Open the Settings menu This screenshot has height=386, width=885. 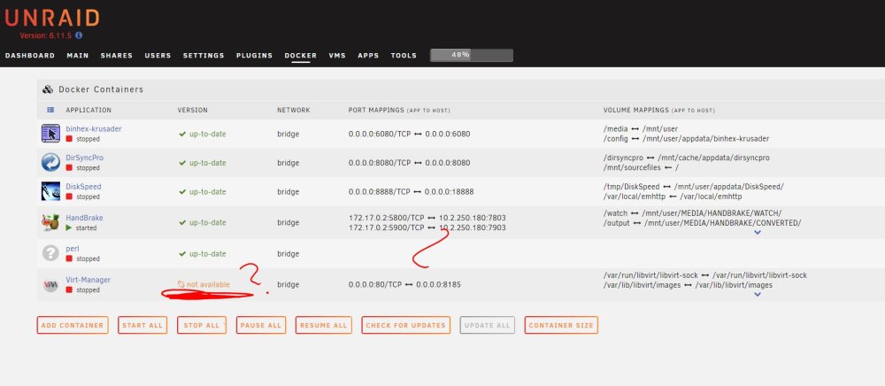point(204,55)
